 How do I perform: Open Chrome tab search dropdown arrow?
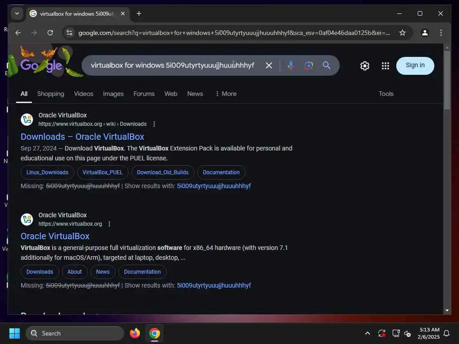[x=17, y=13]
